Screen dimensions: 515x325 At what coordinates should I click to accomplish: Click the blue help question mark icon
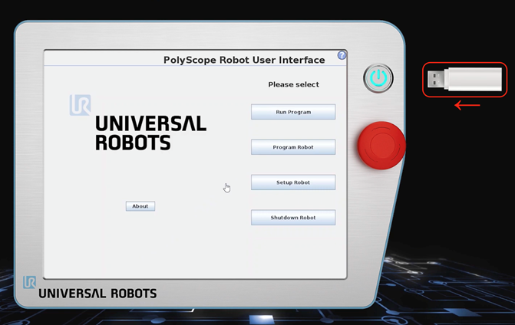(342, 55)
